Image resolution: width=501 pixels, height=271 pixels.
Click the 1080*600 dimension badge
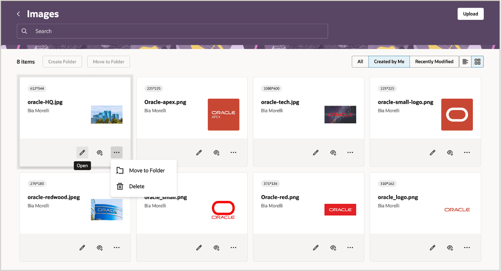pos(271,88)
